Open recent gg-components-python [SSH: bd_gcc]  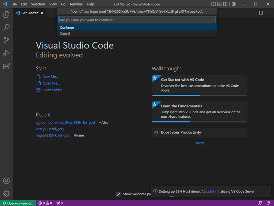pyautogui.click(x=66, y=123)
